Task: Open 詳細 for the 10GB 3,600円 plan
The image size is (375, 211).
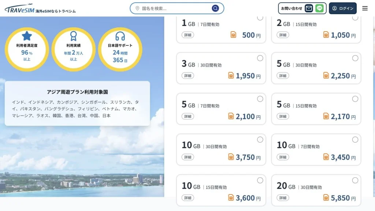Action: click(188, 198)
